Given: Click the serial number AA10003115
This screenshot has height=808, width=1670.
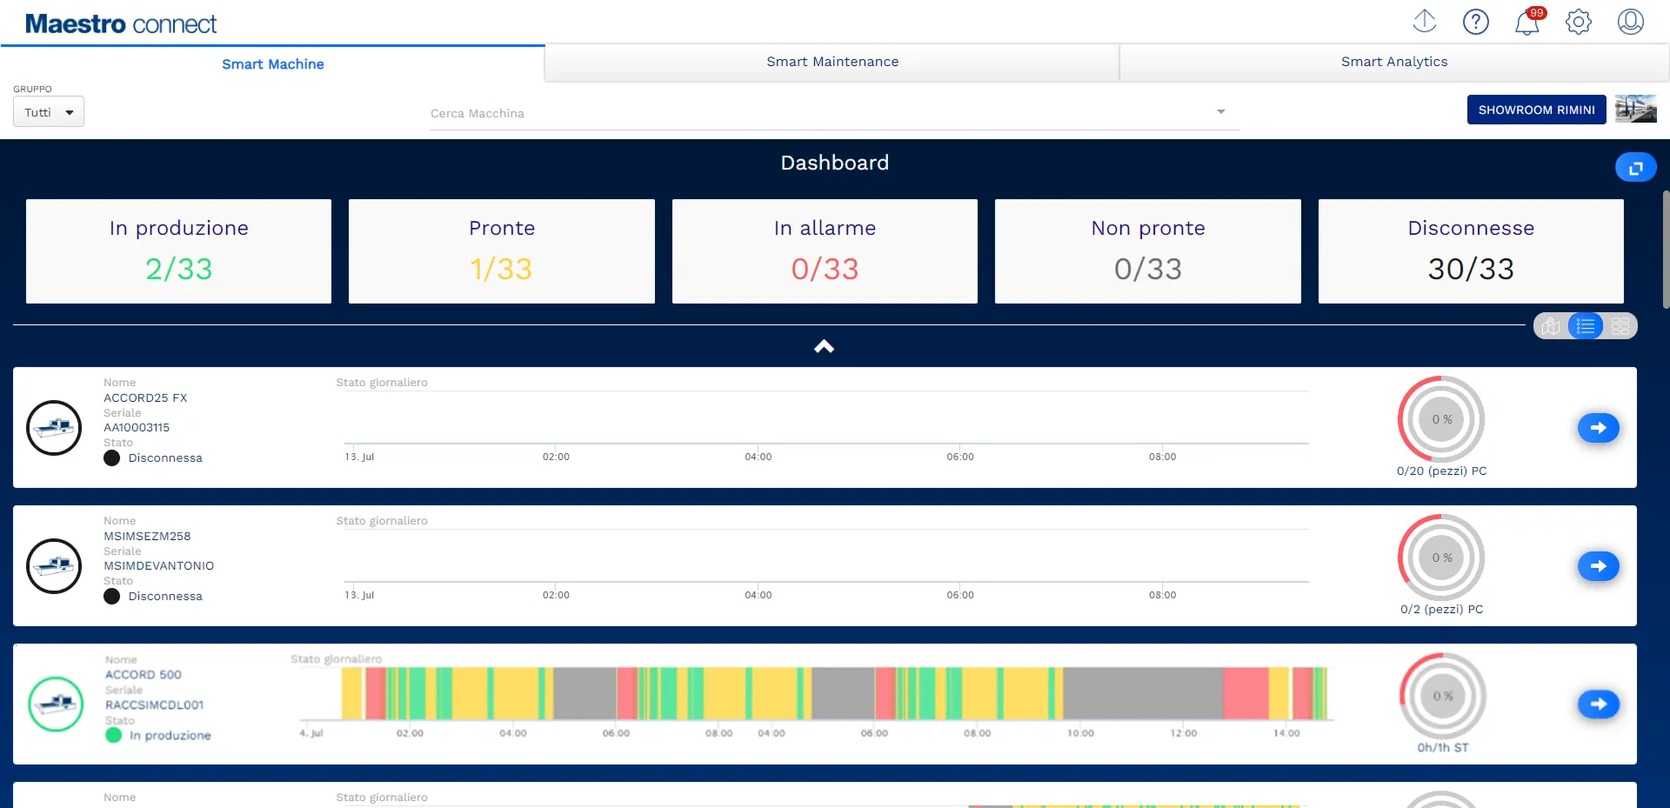Looking at the screenshot, I should [137, 428].
